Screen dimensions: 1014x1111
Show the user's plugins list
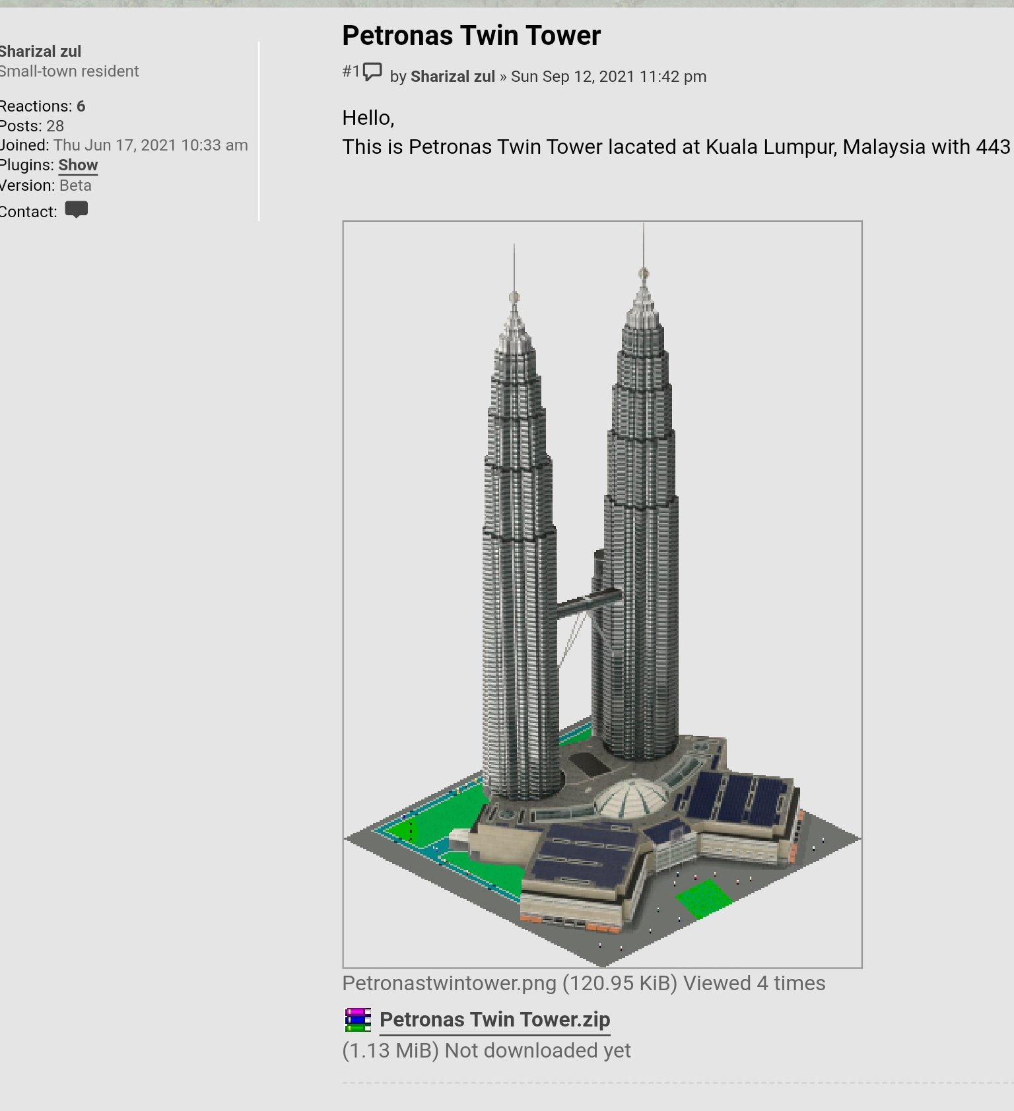(x=78, y=165)
